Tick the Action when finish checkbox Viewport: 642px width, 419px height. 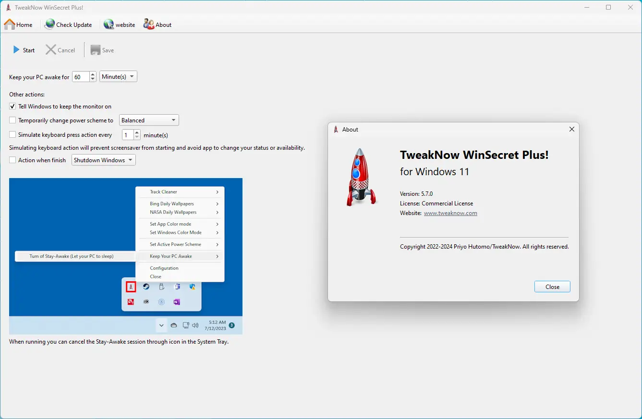coord(12,160)
